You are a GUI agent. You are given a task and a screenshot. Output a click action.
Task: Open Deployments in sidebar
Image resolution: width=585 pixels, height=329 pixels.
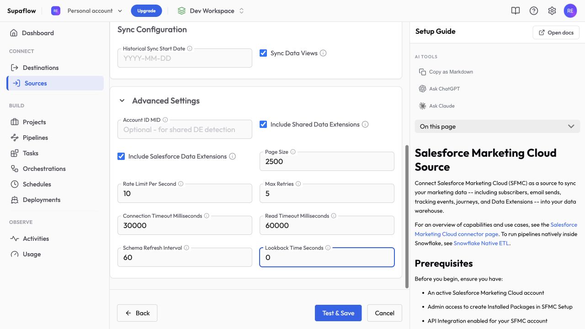tap(55, 200)
